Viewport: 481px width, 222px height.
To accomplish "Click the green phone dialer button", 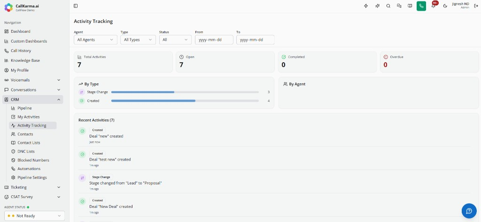I will pyautogui.click(x=421, y=6).
